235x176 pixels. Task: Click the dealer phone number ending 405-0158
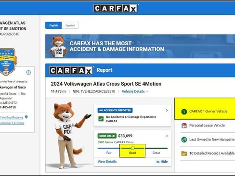pos(8,107)
